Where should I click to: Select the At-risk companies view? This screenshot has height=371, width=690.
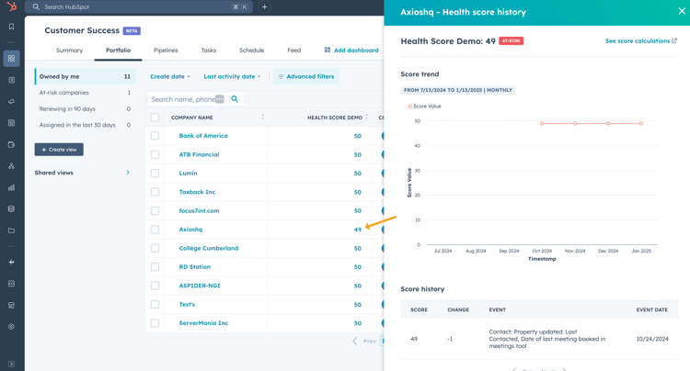[x=85, y=93]
